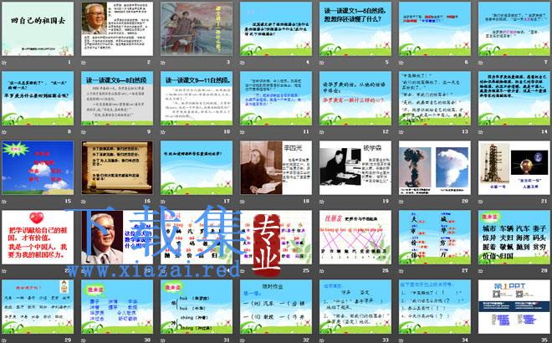Select slide 2 with elderly man portrait and text
Viewport: 552px width, 343px height.
[117, 28]
